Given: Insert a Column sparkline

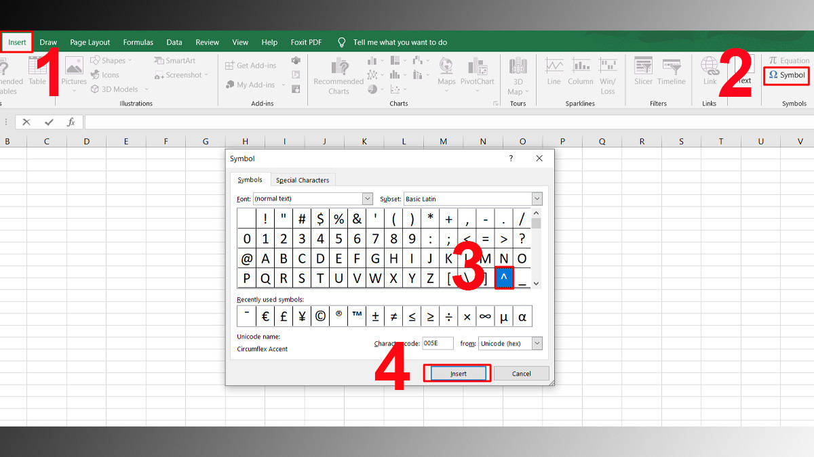Looking at the screenshot, I should pos(581,71).
